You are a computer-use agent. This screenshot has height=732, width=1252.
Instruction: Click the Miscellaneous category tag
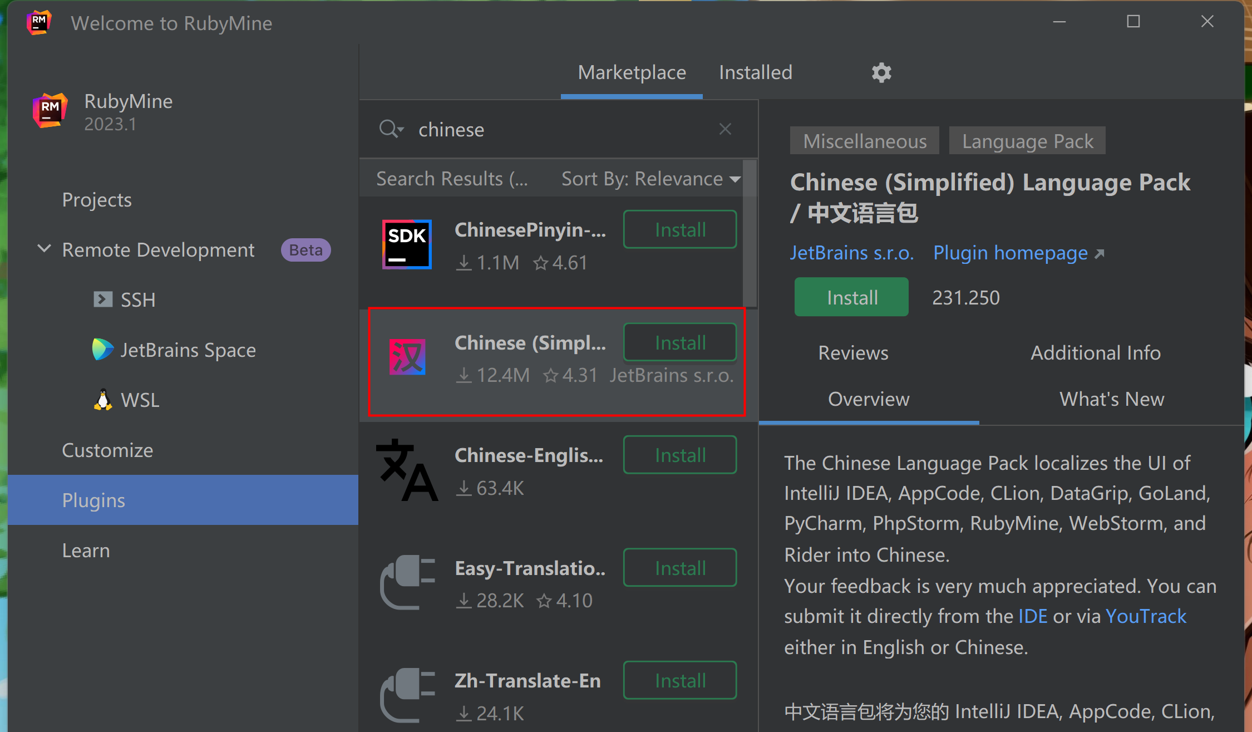tap(865, 141)
